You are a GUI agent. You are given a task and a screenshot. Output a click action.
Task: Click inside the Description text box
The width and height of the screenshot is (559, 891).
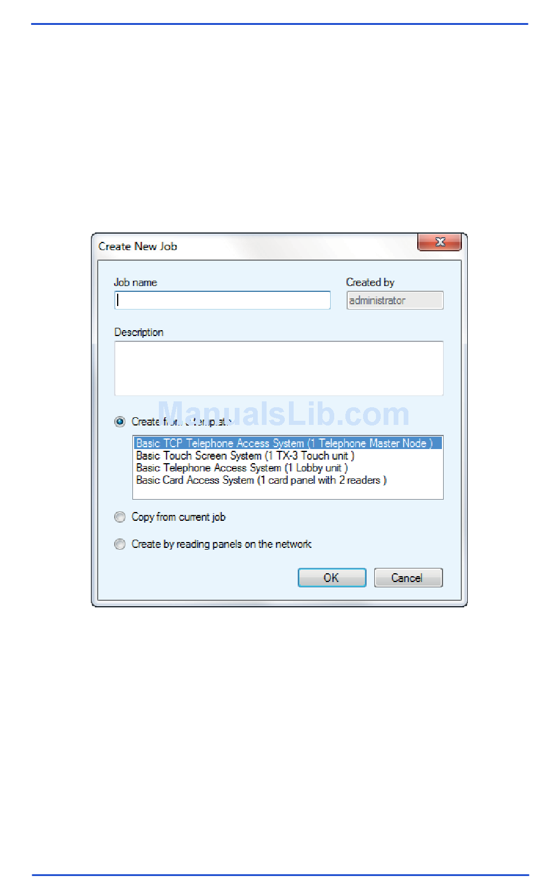278,368
